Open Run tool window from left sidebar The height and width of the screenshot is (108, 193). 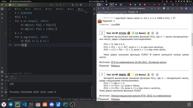pos(2,72)
